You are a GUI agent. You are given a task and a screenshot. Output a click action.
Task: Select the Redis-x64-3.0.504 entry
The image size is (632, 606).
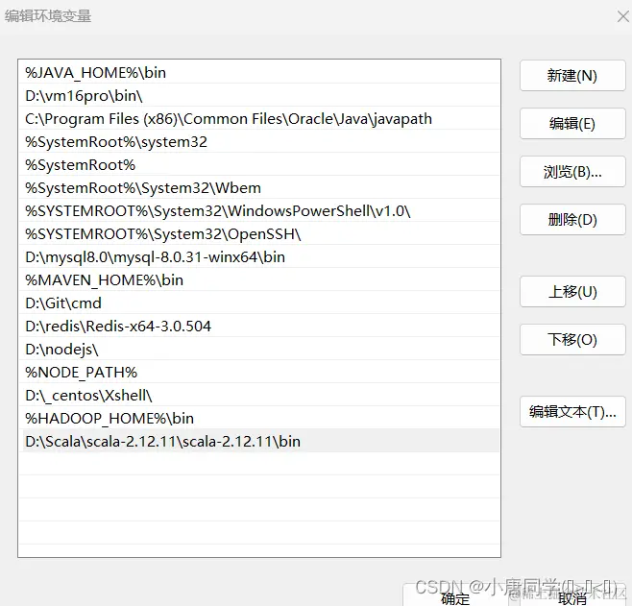pyautogui.click(x=258, y=326)
